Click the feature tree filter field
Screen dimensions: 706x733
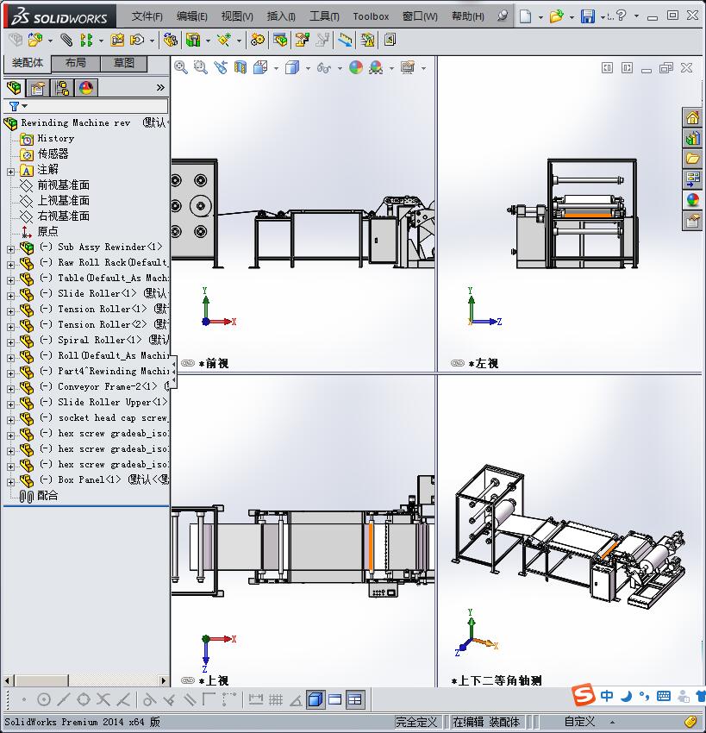(x=85, y=106)
